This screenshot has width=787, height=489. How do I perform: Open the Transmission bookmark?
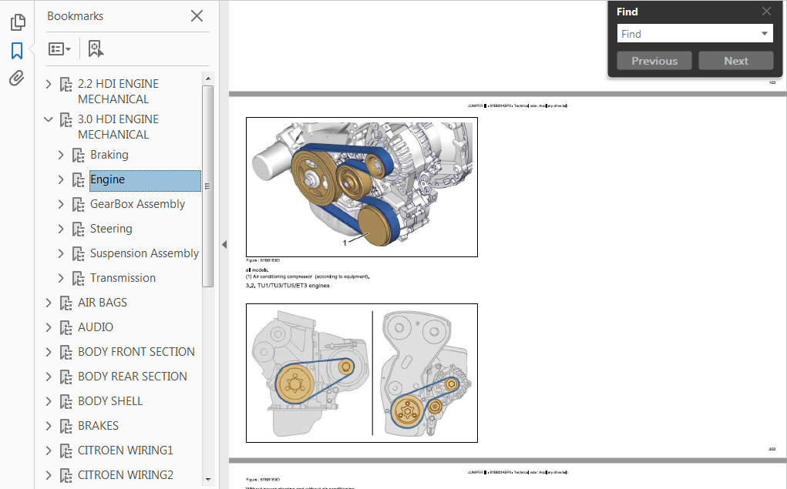(x=123, y=278)
